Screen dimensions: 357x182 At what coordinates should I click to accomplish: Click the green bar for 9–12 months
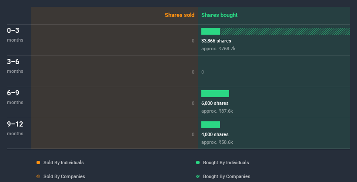click(x=210, y=125)
